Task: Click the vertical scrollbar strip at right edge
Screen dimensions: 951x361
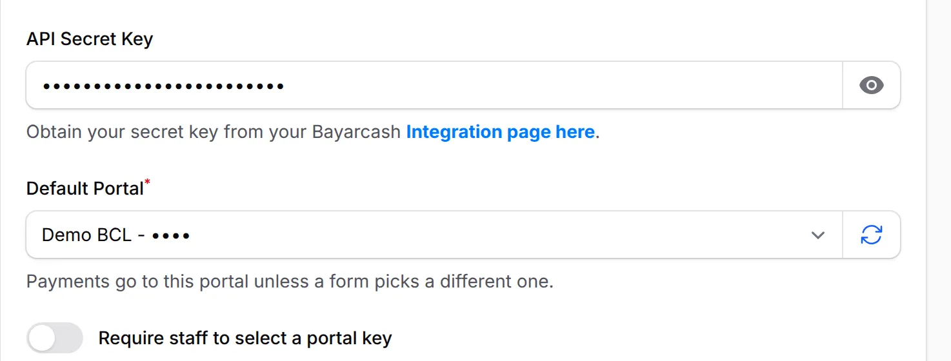Action: [x=939, y=180]
